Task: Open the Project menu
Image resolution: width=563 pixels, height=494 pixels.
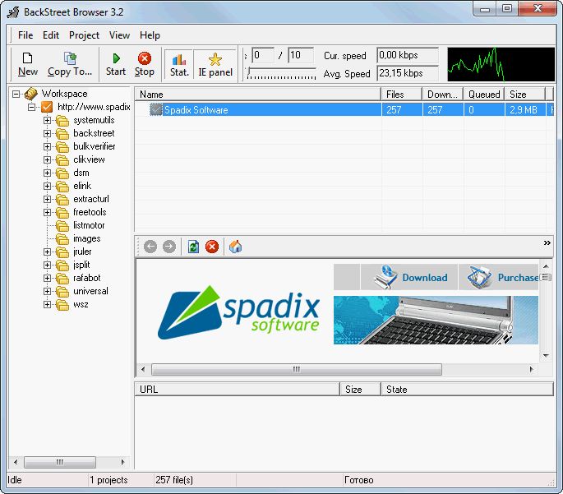Action: coord(84,35)
